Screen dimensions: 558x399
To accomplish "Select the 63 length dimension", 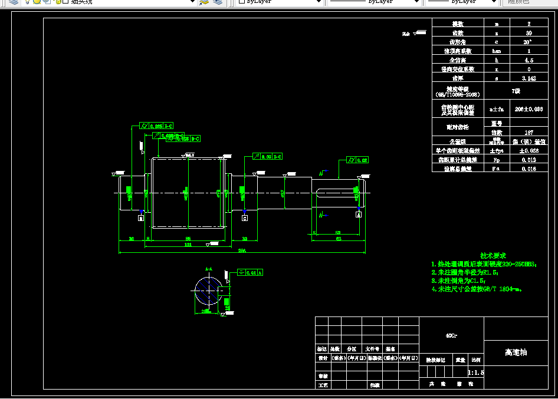I will 339,239.
